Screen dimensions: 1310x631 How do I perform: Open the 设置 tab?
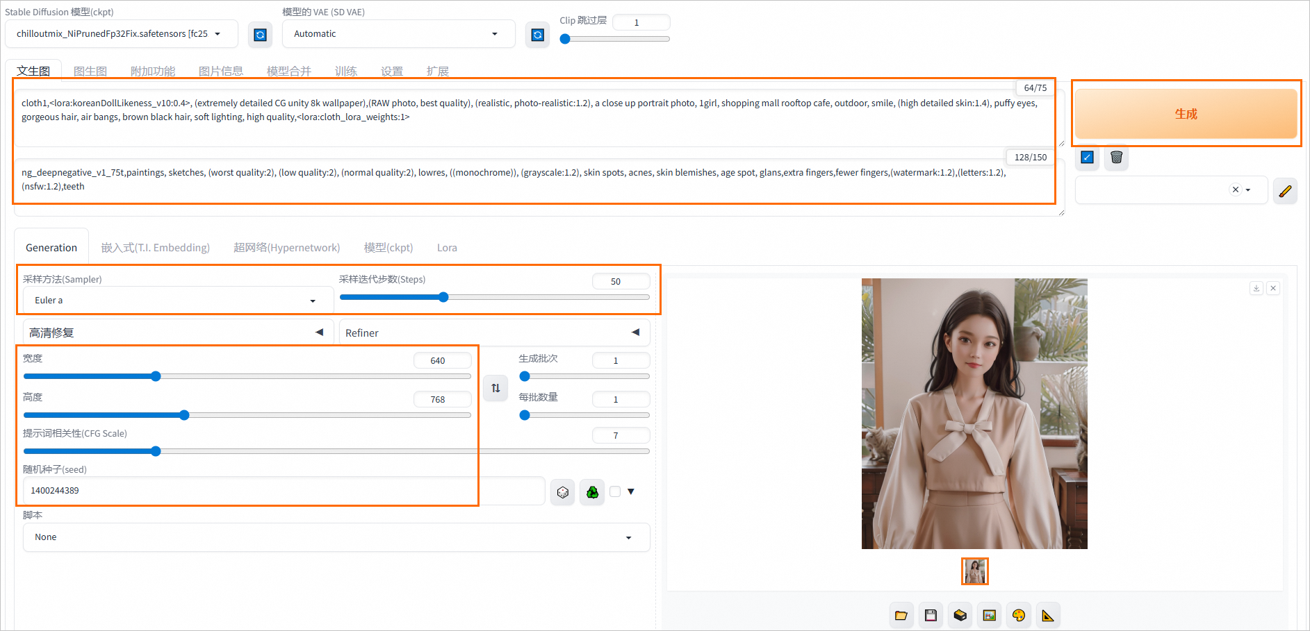[x=392, y=71]
